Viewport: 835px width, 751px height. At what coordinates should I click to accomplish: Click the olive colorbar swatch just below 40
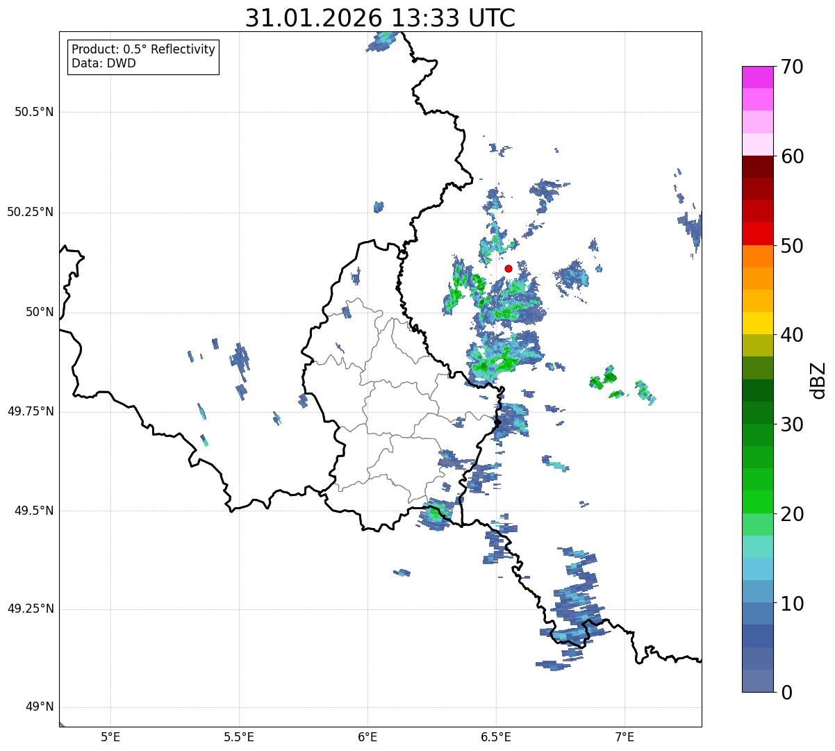coord(758,345)
